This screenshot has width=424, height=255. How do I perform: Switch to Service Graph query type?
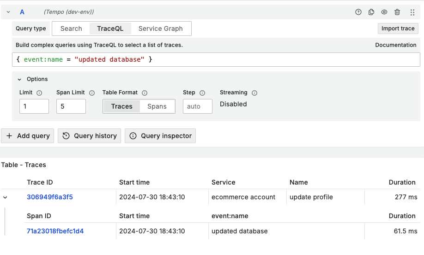pyautogui.click(x=161, y=29)
